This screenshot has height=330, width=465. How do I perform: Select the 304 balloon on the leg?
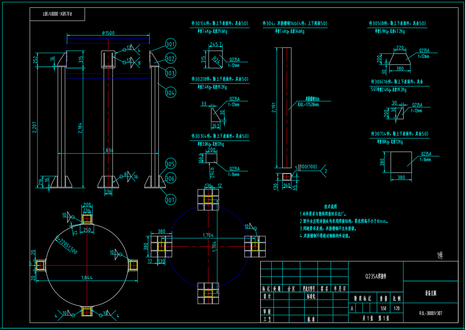[x=170, y=93]
